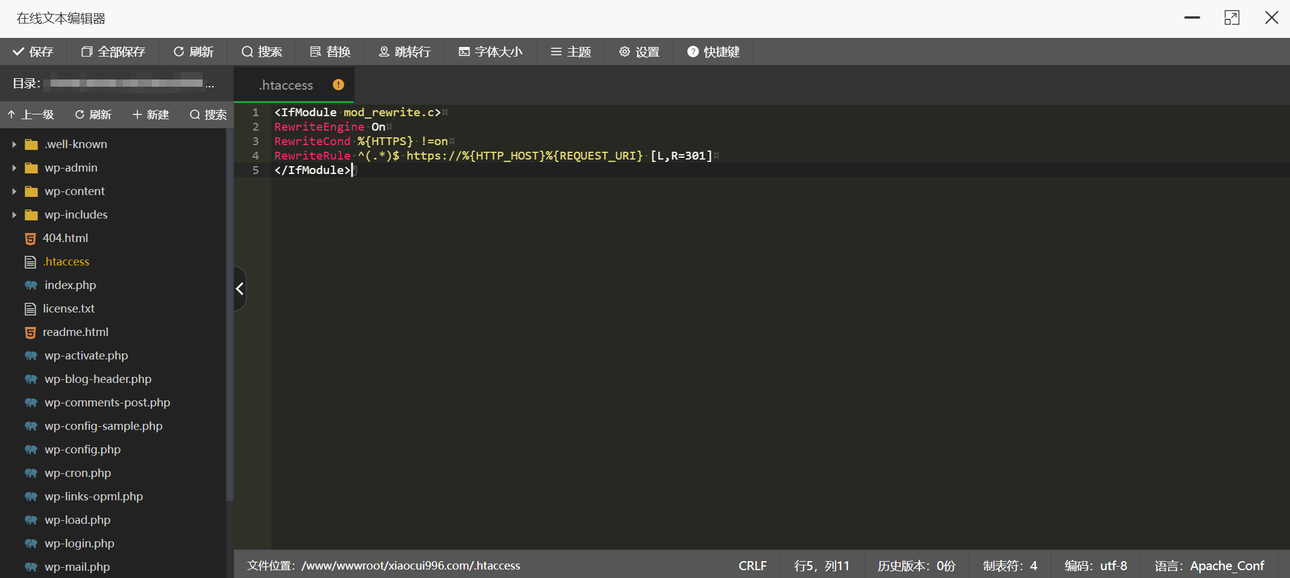Open 设置 (Settings) with the gear icon
Image resolution: width=1290 pixels, height=578 pixels.
[640, 52]
